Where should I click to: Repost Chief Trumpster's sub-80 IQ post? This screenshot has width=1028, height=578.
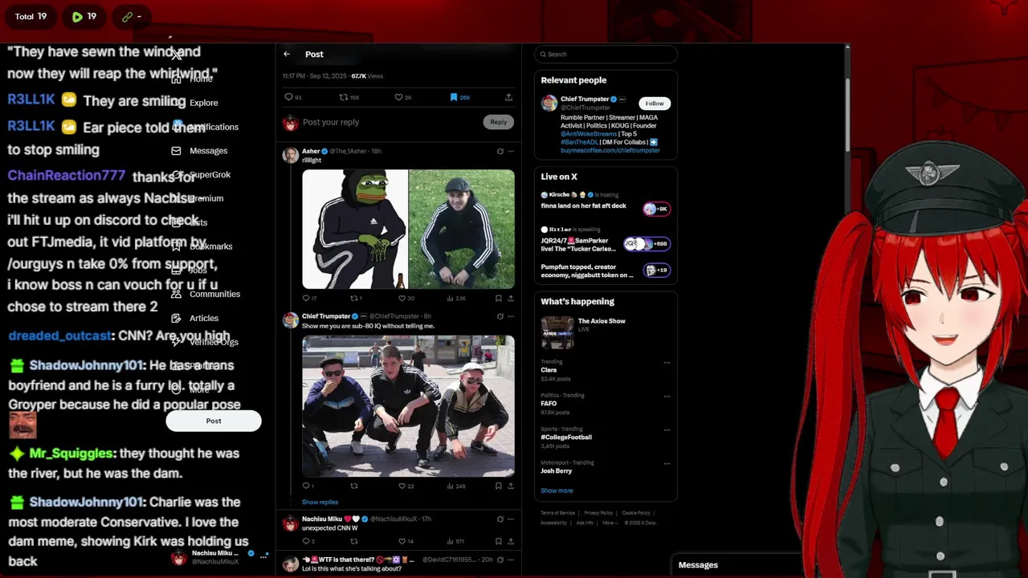click(x=354, y=486)
